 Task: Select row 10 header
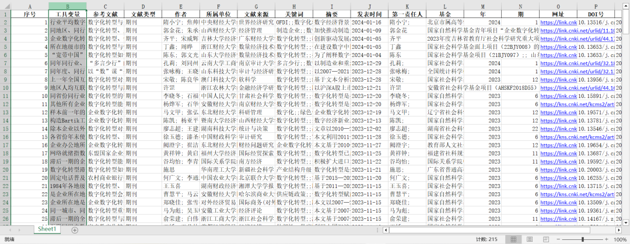[x=5, y=88]
